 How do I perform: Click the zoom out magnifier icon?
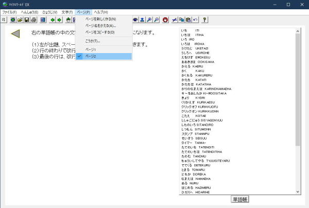(157, 20)
